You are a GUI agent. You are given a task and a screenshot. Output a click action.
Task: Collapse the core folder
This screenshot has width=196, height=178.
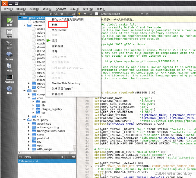point(29,98)
